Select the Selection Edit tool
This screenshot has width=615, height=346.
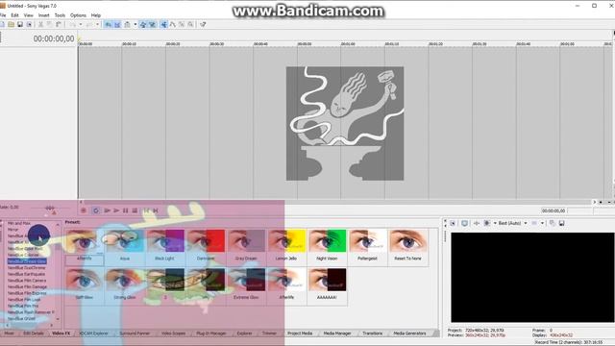(182, 24)
